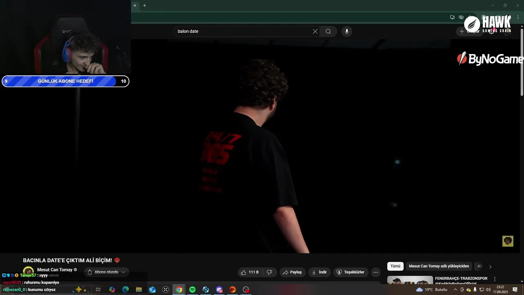Click the İndir download button
This screenshot has width=524, height=295.
coord(319,272)
